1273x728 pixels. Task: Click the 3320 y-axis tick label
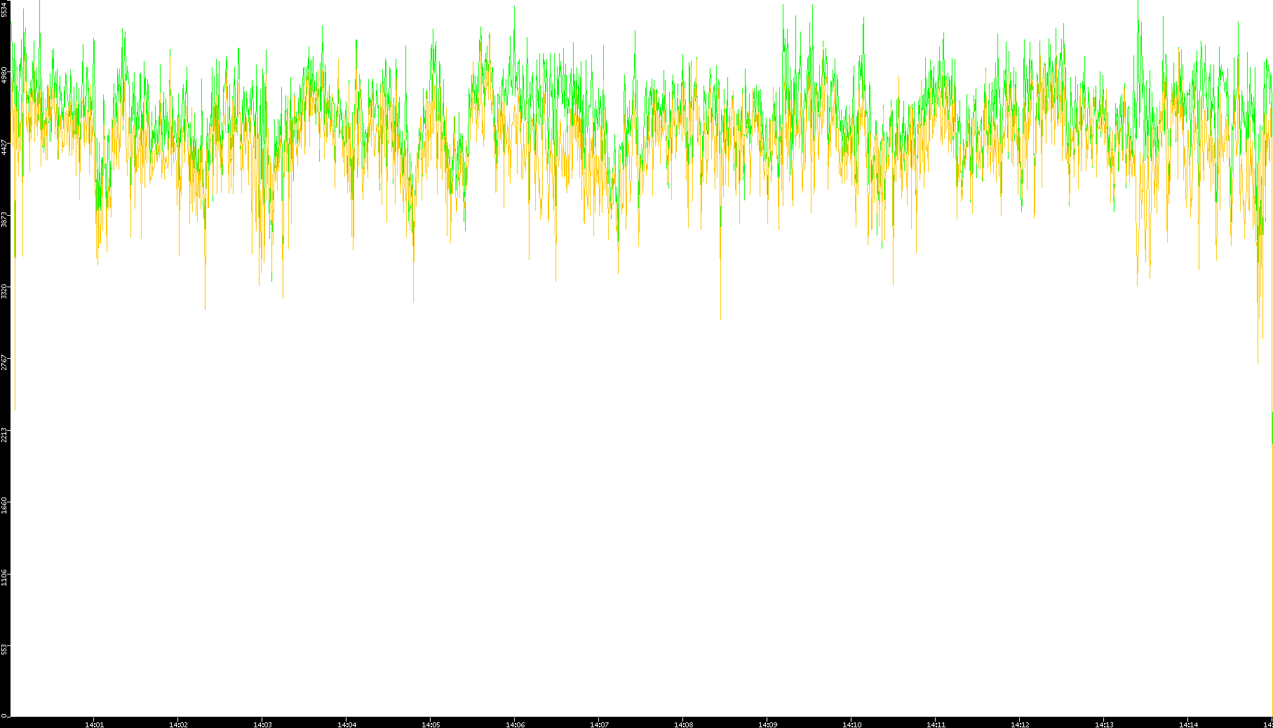(5, 291)
